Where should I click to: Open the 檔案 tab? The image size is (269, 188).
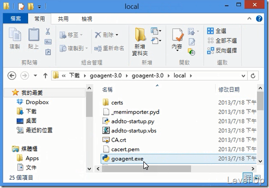(16, 18)
